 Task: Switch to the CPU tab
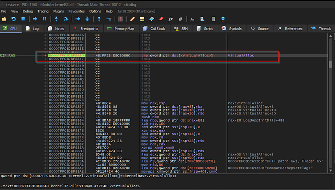coord(11,28)
